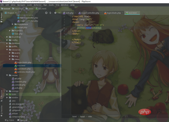Open the Terminal tool window
The height and width of the screenshot is (122, 169).
coord(22,120)
